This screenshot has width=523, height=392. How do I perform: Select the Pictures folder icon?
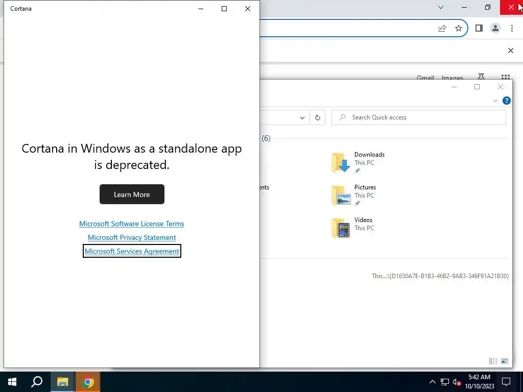(x=341, y=195)
